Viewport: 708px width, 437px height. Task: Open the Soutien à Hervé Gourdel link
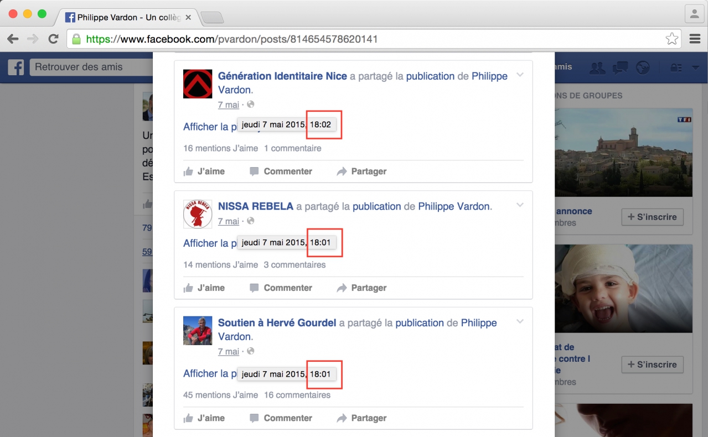pyautogui.click(x=277, y=323)
